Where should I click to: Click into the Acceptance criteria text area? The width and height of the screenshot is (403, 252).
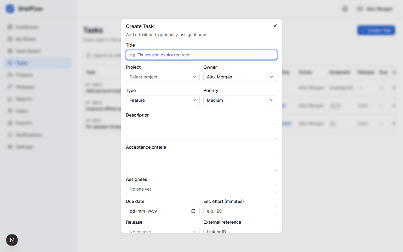pyautogui.click(x=201, y=162)
